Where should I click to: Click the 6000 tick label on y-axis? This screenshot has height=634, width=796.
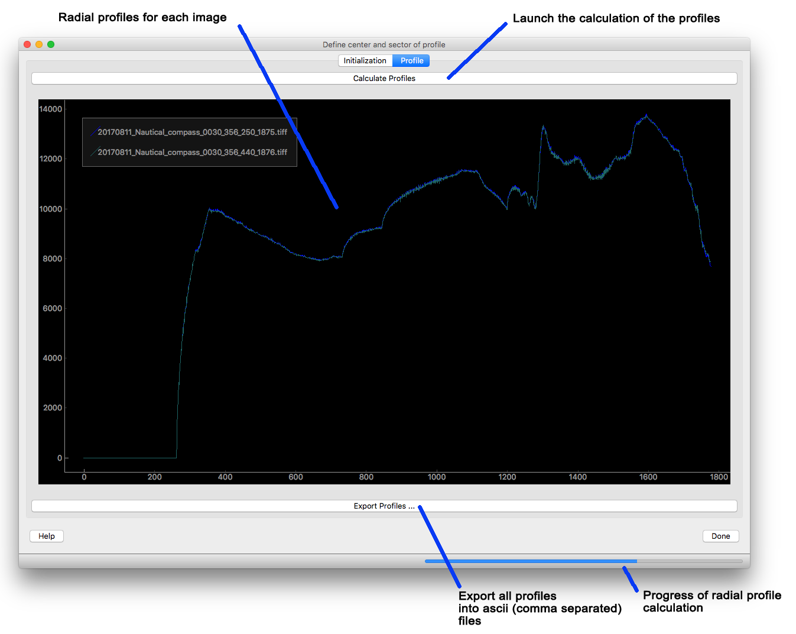52,308
